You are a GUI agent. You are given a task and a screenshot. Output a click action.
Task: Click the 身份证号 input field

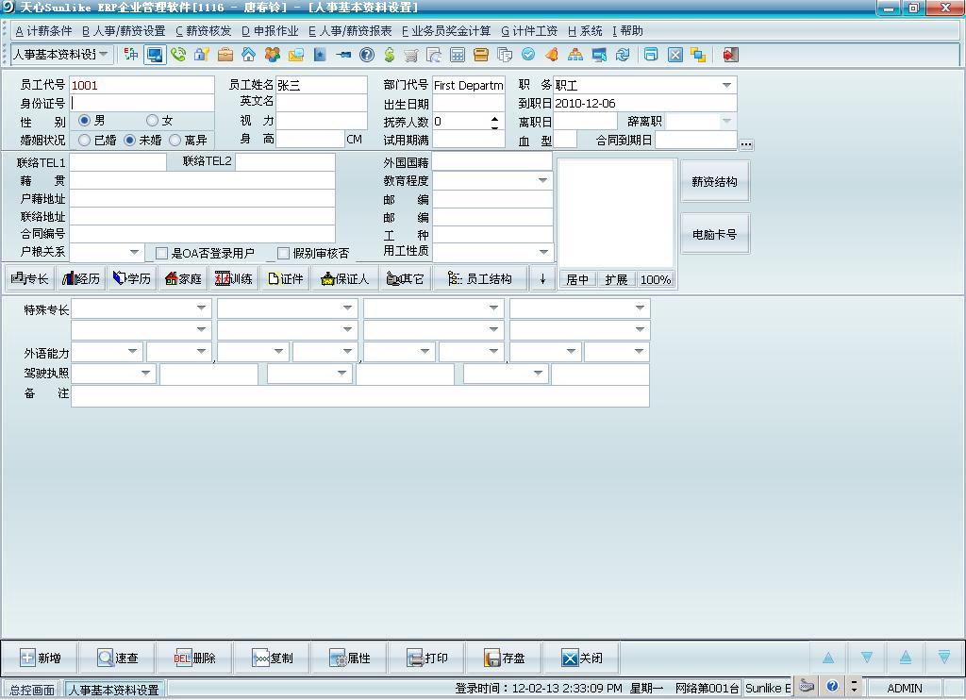tap(142, 103)
